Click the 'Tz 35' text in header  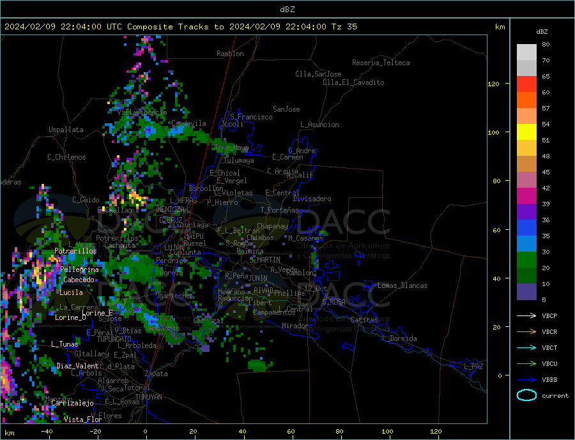[344, 27]
